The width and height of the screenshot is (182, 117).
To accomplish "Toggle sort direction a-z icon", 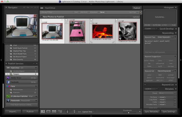I will click(75, 112).
